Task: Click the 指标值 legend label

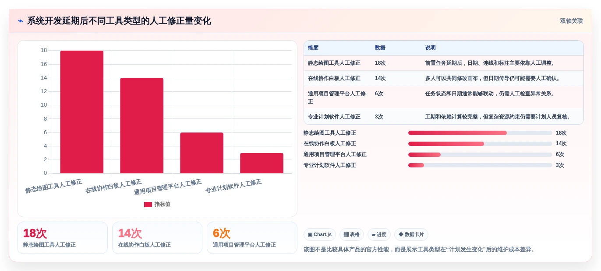Action: click(x=163, y=204)
